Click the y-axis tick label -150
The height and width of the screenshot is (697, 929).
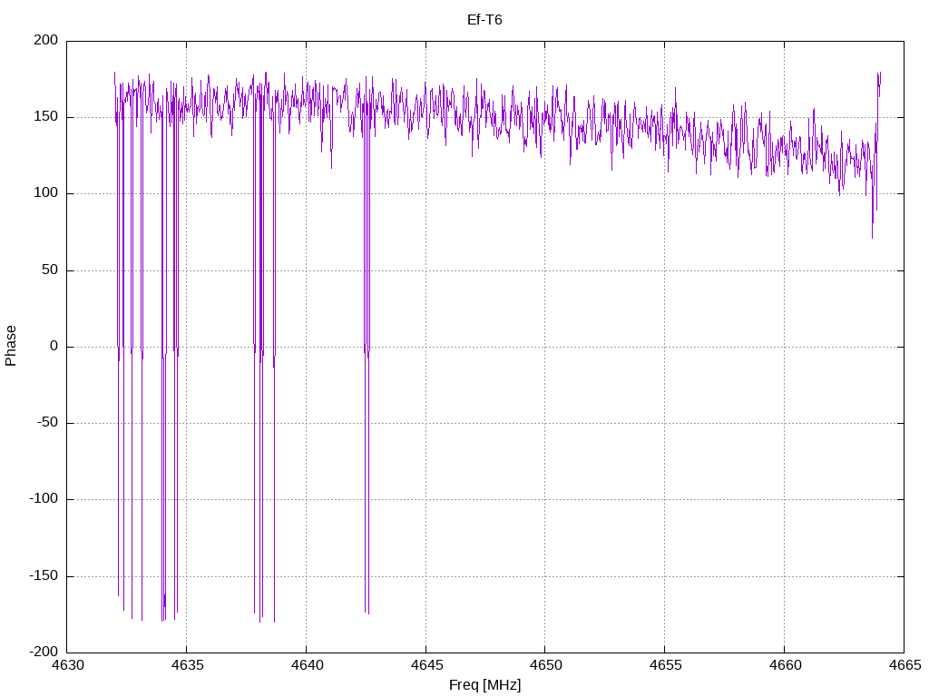(44, 575)
